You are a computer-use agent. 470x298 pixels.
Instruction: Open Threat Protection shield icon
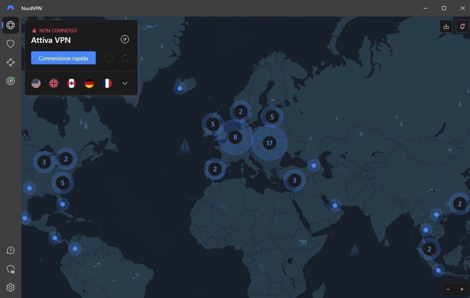pos(10,44)
